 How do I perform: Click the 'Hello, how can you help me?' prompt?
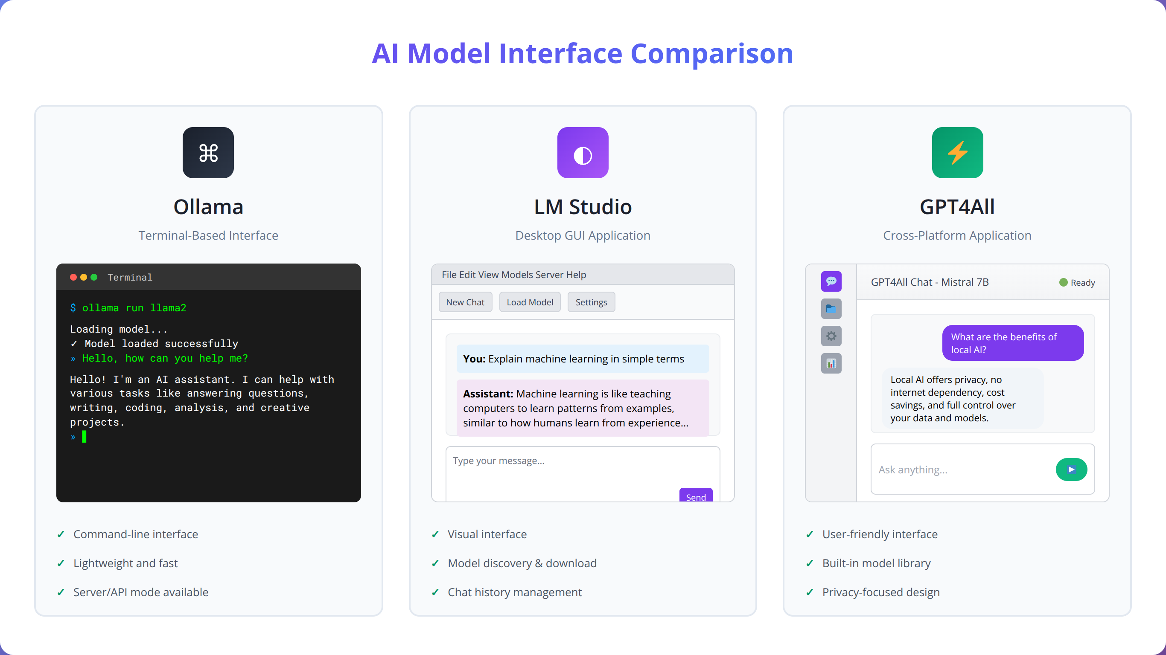click(x=159, y=358)
